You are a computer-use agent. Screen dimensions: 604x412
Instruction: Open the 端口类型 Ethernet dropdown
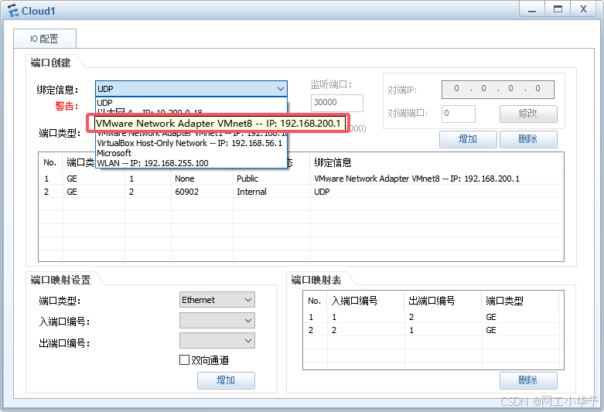click(217, 300)
